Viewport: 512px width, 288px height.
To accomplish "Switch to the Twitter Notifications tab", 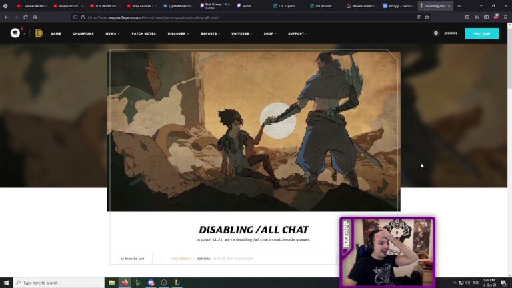I will 178,6.
